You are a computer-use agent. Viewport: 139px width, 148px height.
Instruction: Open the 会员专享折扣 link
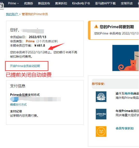[125, 128]
